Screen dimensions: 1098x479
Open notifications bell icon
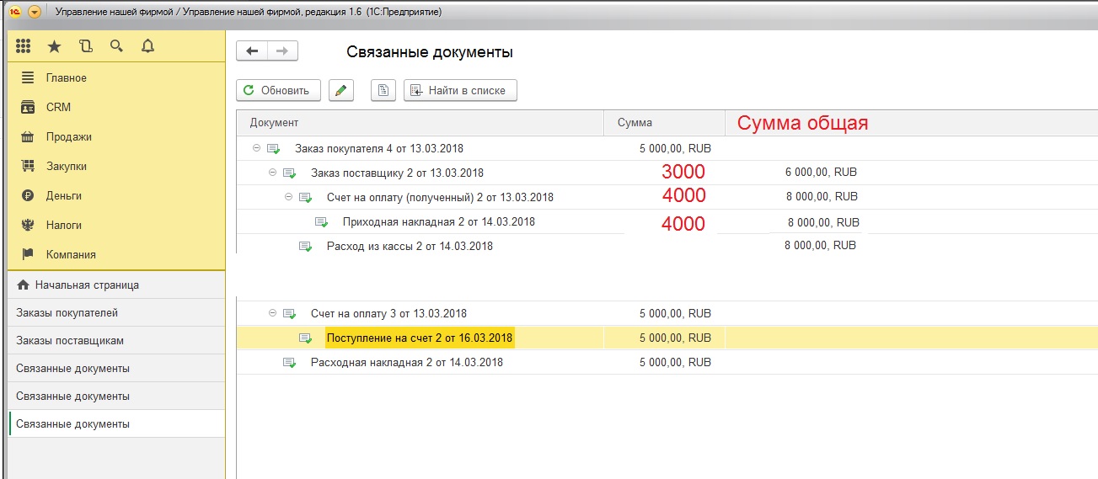(148, 46)
